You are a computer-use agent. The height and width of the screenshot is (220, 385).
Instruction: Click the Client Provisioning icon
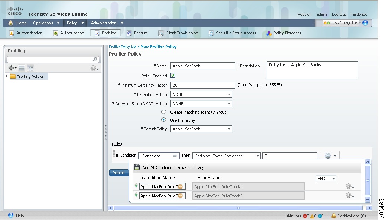point(161,33)
